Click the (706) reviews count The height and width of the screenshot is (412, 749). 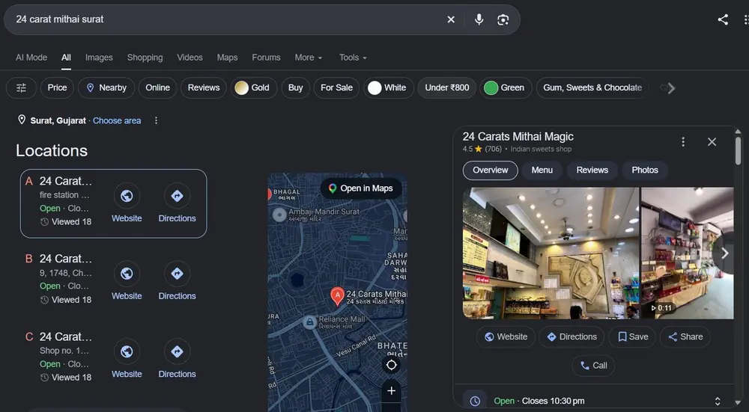(493, 150)
